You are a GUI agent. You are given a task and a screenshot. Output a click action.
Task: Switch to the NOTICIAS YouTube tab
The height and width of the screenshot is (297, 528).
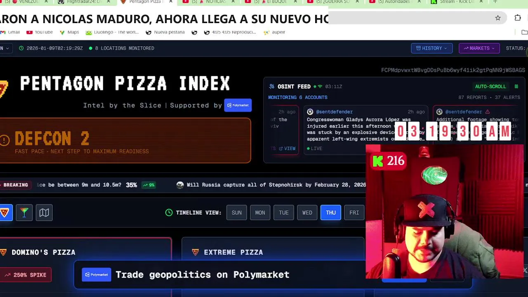pyautogui.click(x=208, y=2)
